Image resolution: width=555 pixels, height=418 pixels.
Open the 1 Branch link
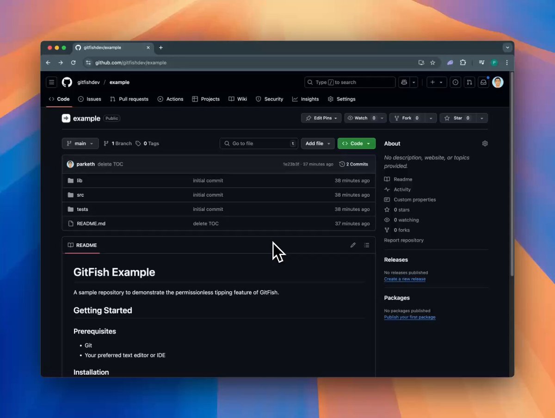(118, 144)
